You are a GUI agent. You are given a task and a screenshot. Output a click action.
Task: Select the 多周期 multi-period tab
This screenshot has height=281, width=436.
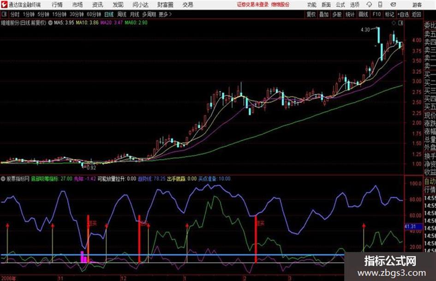(149, 14)
